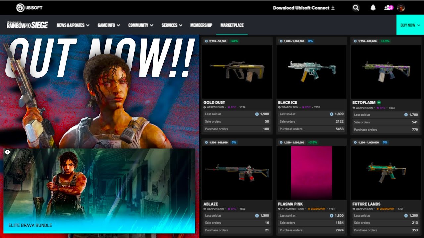Open the Ectoplasm skin image
The height and width of the screenshot is (238, 424).
(x=386, y=71)
